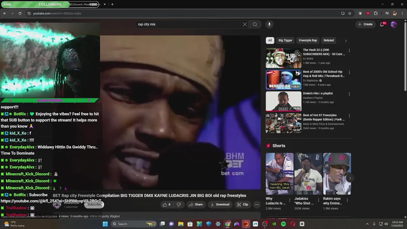Image resolution: width=407 pixels, height=229 pixels.
Task: Open Chrome profile avatar
Action: (x=395, y=13)
